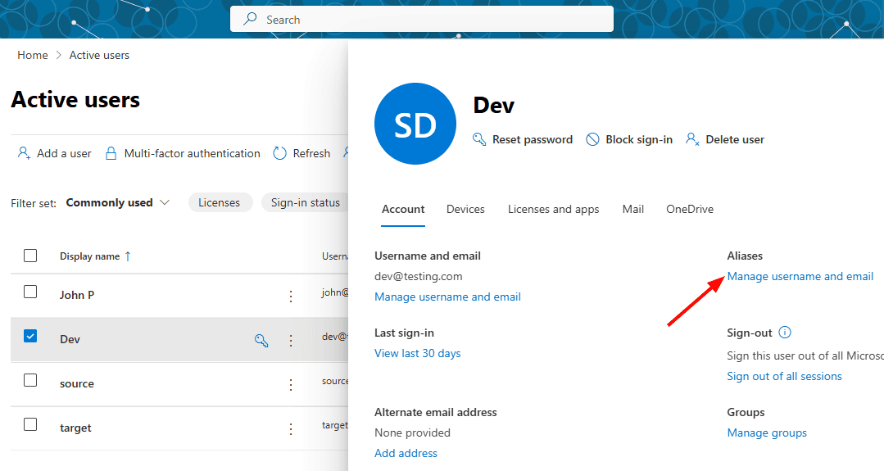Switch to the Licenses and apps tab
The width and height of the screenshot is (884, 471).
point(553,210)
